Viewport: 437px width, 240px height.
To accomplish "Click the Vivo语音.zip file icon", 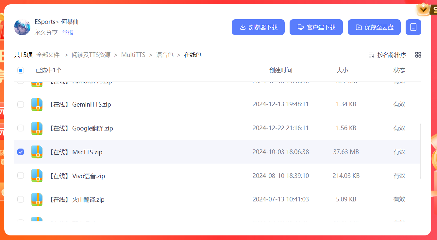I will pos(37,176).
